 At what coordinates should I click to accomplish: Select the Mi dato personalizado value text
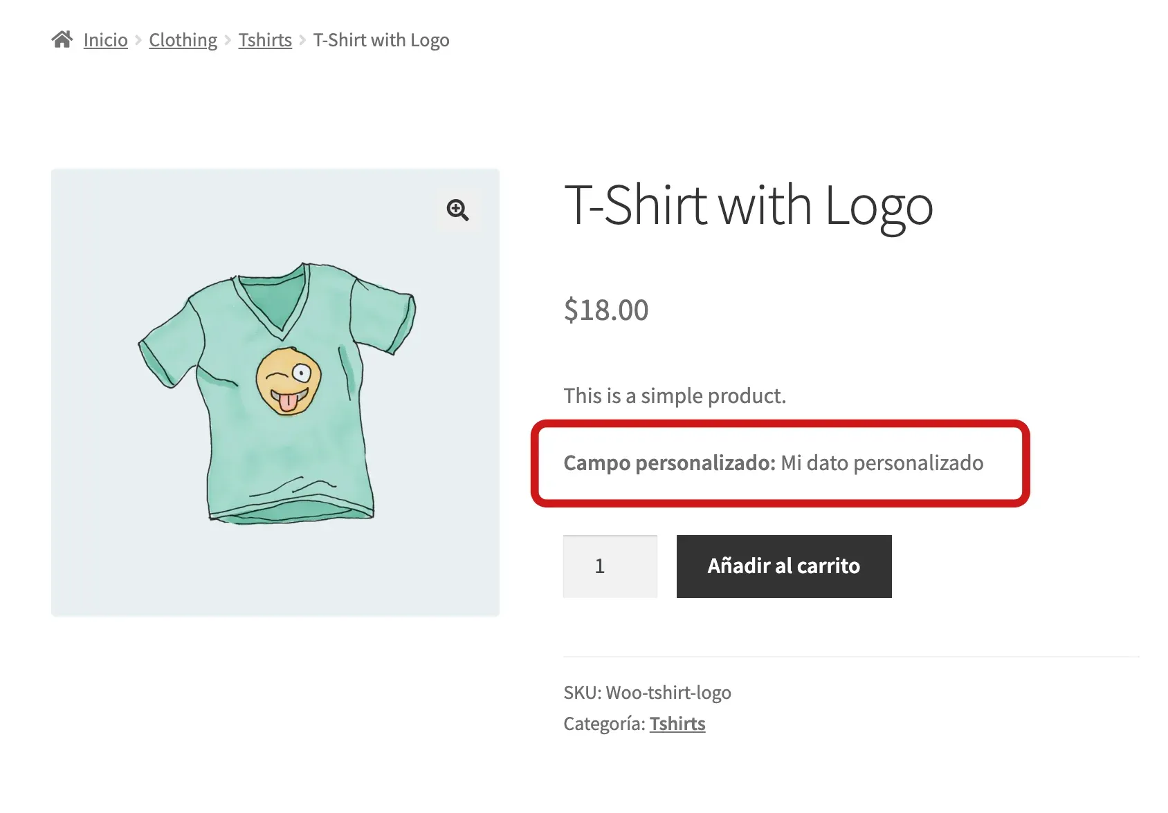pyautogui.click(x=882, y=464)
